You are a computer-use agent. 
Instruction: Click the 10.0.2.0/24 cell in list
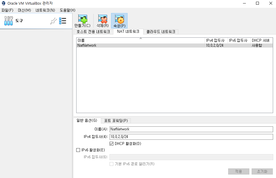click(215, 46)
